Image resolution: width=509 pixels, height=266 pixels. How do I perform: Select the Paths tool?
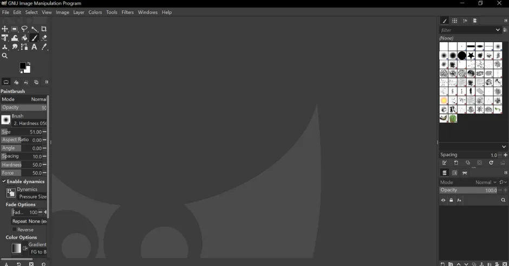point(24,47)
